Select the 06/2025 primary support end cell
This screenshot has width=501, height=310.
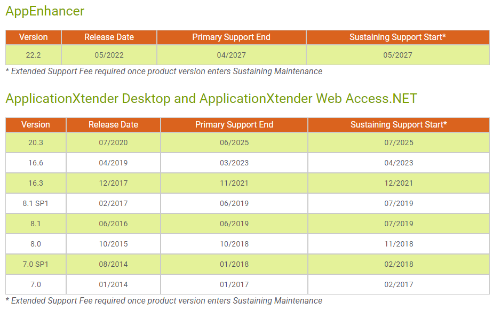point(234,142)
